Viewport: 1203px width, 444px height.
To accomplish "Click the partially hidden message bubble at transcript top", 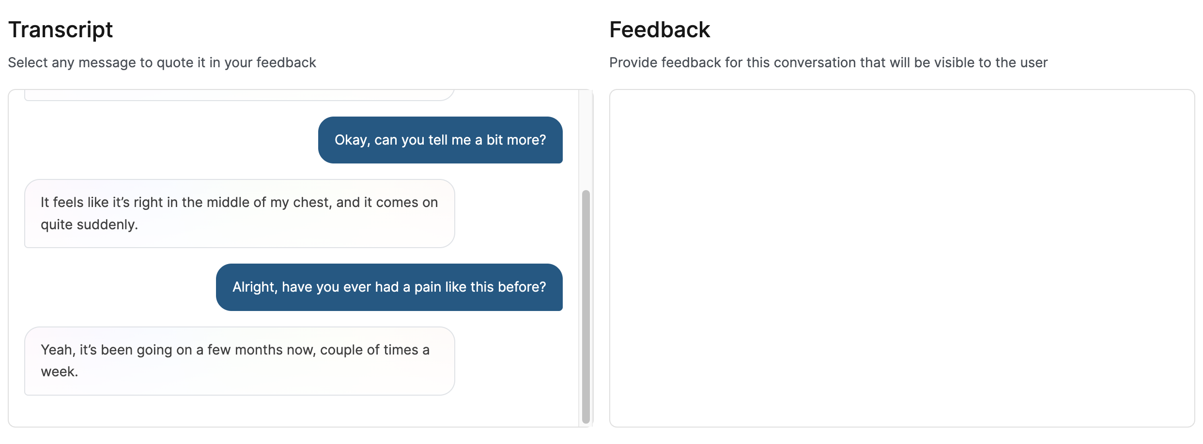I will (239, 95).
